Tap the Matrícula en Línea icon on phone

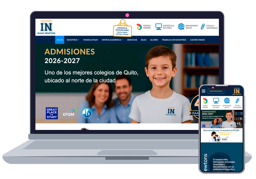click(216, 101)
